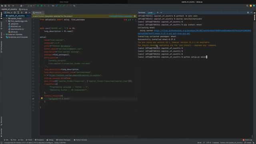The image size is (256, 144).
Task: Click Select Opened File target icon in Project panel
Action: pyautogui.click(x=15, y=12)
